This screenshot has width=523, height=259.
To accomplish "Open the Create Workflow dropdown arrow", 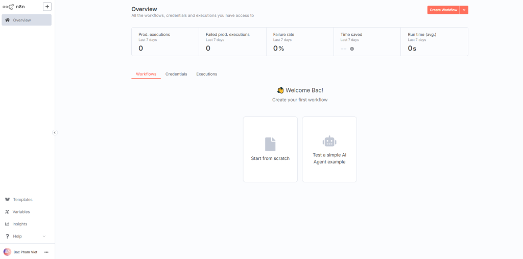I will tap(464, 10).
